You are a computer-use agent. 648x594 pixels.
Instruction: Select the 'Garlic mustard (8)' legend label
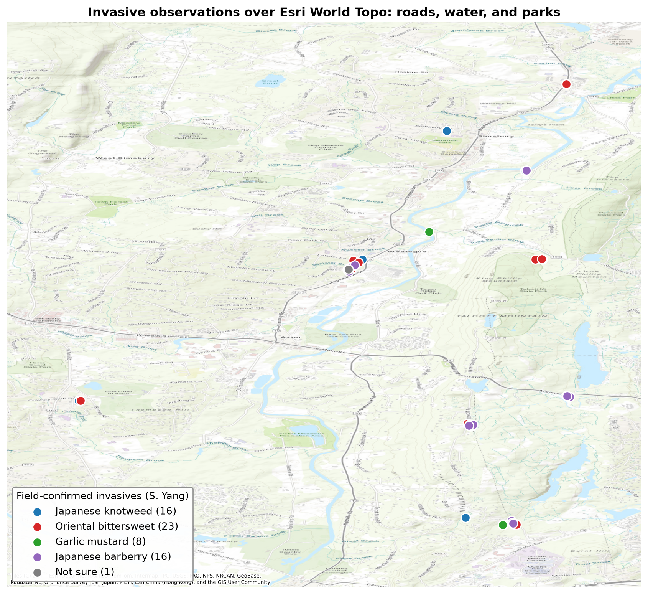pos(100,541)
